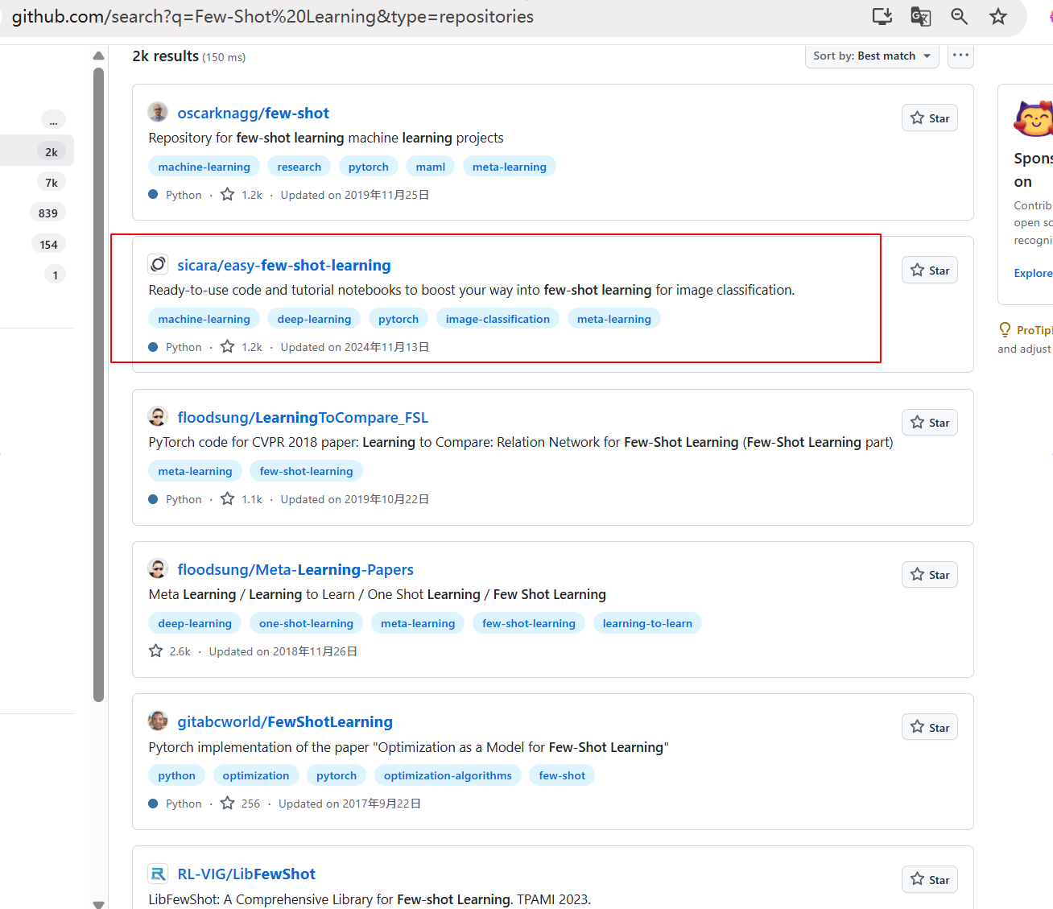Open sicara/easy-few-shot-learning repository link

pyautogui.click(x=284, y=265)
